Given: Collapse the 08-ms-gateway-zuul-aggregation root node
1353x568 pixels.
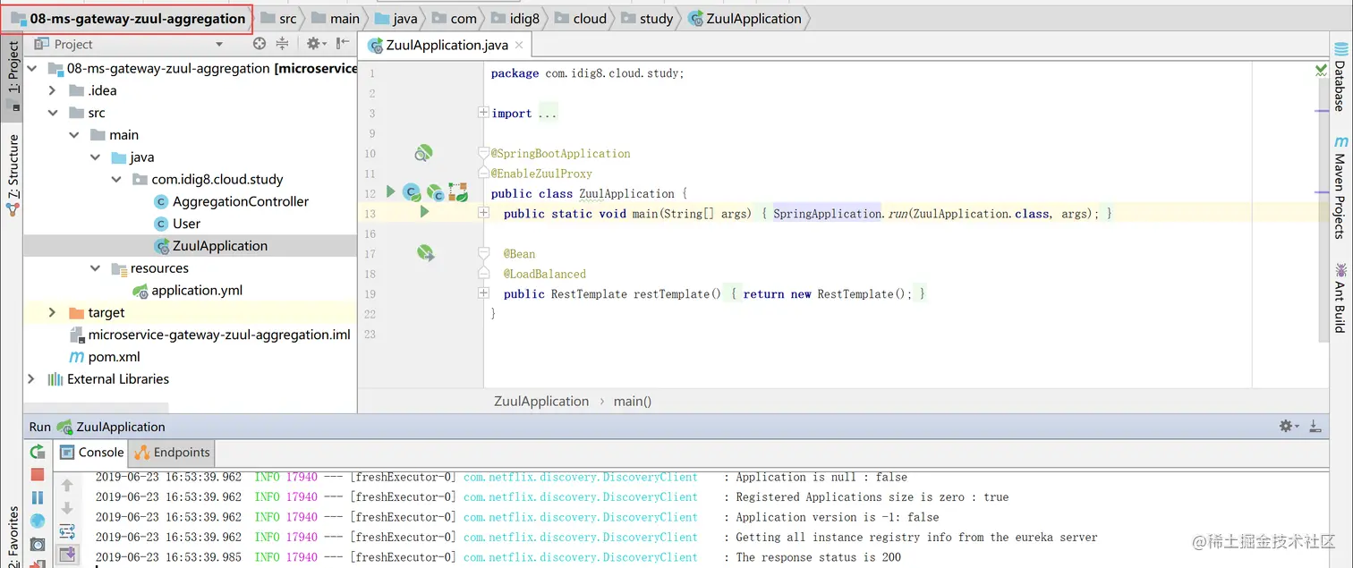Looking at the screenshot, I should (31, 68).
